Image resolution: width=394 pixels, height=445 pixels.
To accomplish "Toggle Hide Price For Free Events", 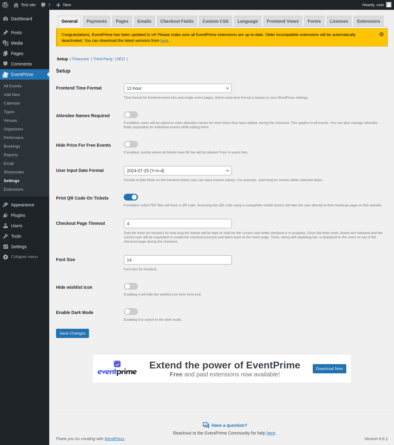I will coord(131,144).
